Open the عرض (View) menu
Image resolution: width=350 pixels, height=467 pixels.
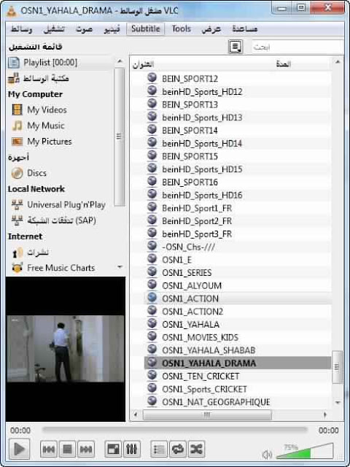(211, 29)
